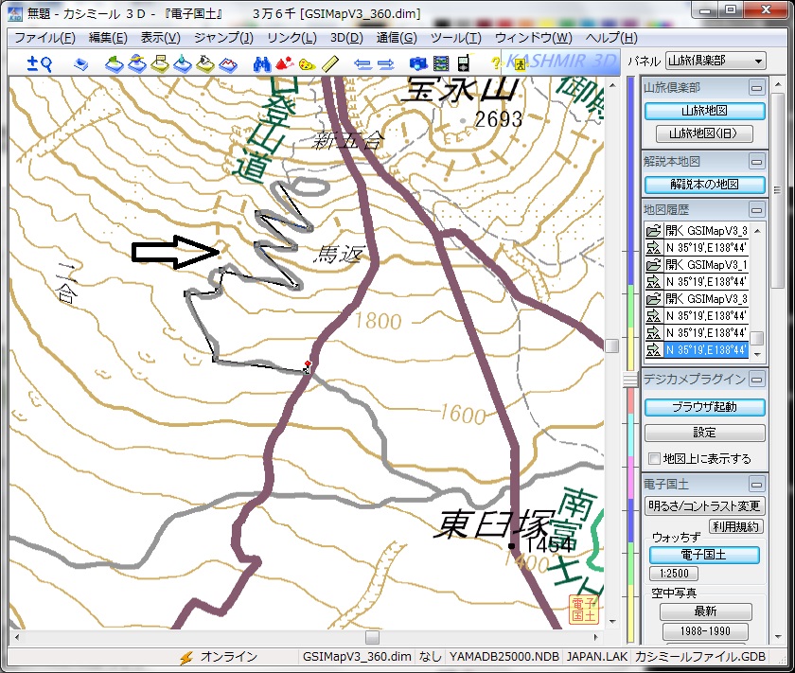The image size is (795, 673).
Task: Click the yellow square icon over Kashmir 3D logo
Action: click(520, 64)
